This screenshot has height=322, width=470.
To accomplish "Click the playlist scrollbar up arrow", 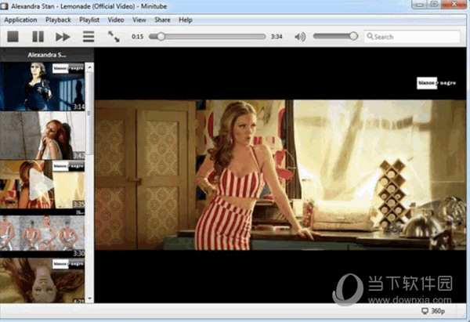I will (x=89, y=67).
